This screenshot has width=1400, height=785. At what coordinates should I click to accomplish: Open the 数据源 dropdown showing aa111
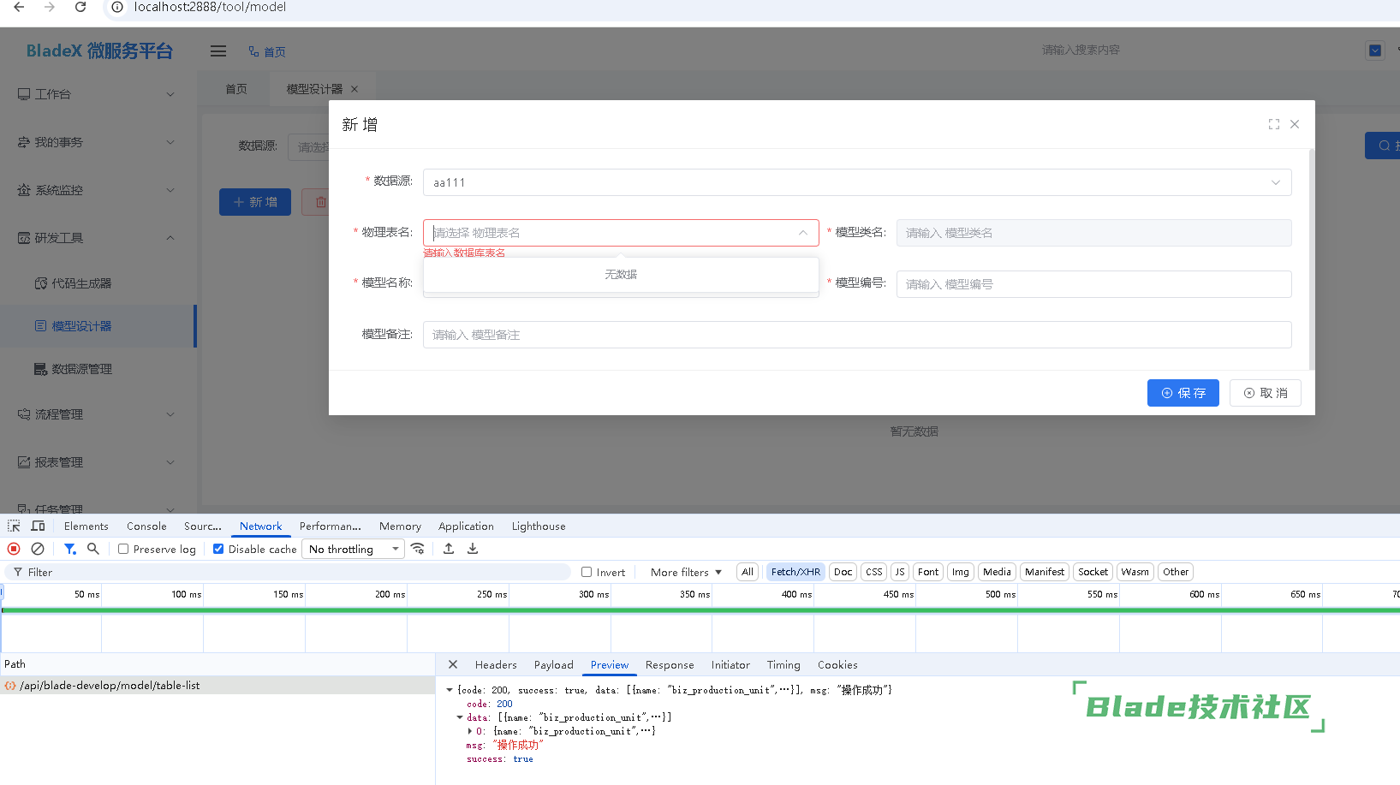pyautogui.click(x=856, y=182)
